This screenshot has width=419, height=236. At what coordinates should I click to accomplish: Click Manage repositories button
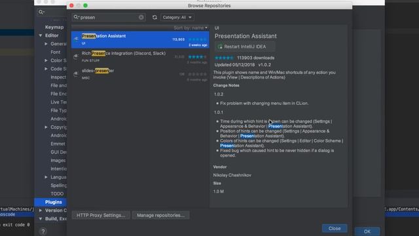pyautogui.click(x=160, y=216)
